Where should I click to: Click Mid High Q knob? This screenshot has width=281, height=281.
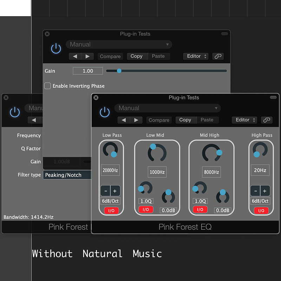pyautogui.click(x=200, y=188)
